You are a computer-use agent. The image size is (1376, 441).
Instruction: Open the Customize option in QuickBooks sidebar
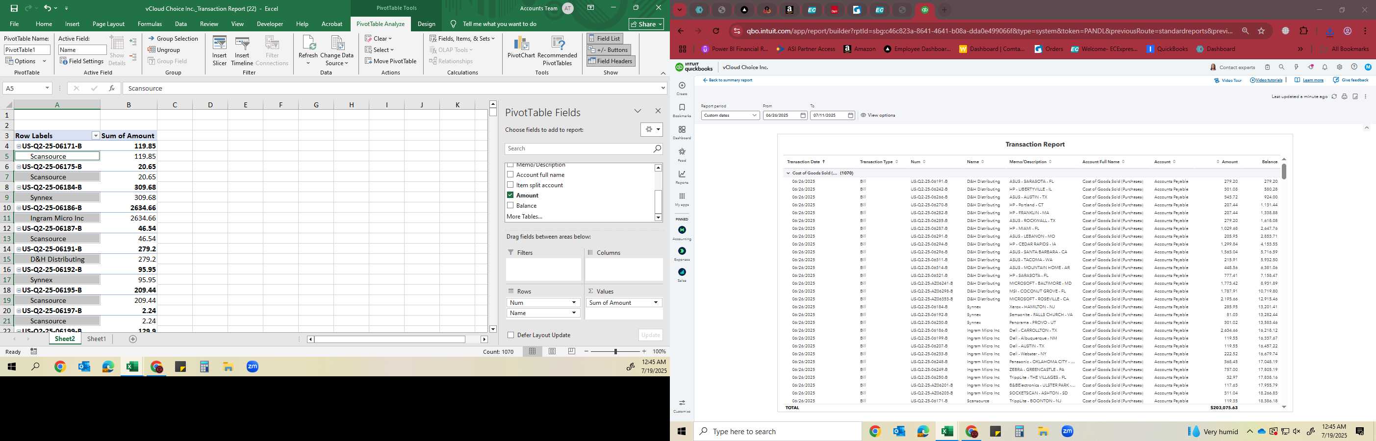[682, 406]
